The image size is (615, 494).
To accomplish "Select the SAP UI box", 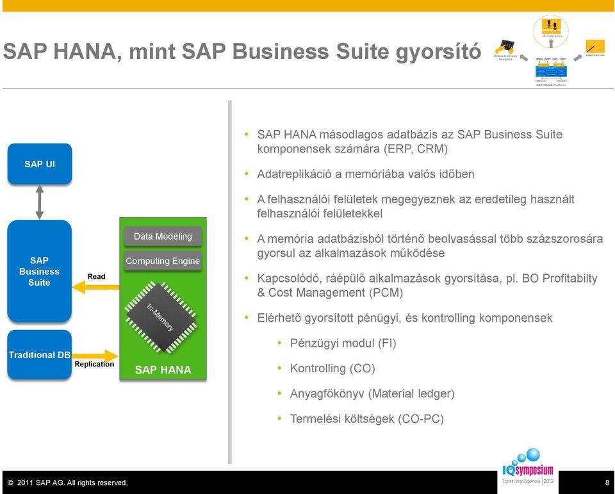I will (40, 164).
